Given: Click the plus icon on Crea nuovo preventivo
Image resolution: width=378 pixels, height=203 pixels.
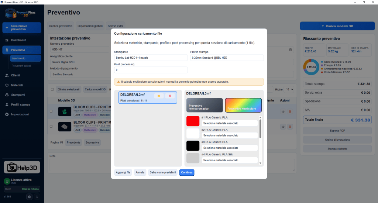Looking at the screenshot, I should 7,27.
